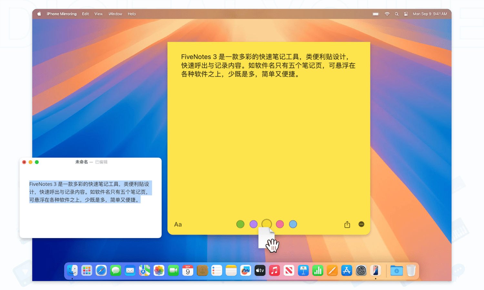The height and width of the screenshot is (290, 484).
Task: Open the more options ellipsis menu
Action: pos(361,224)
